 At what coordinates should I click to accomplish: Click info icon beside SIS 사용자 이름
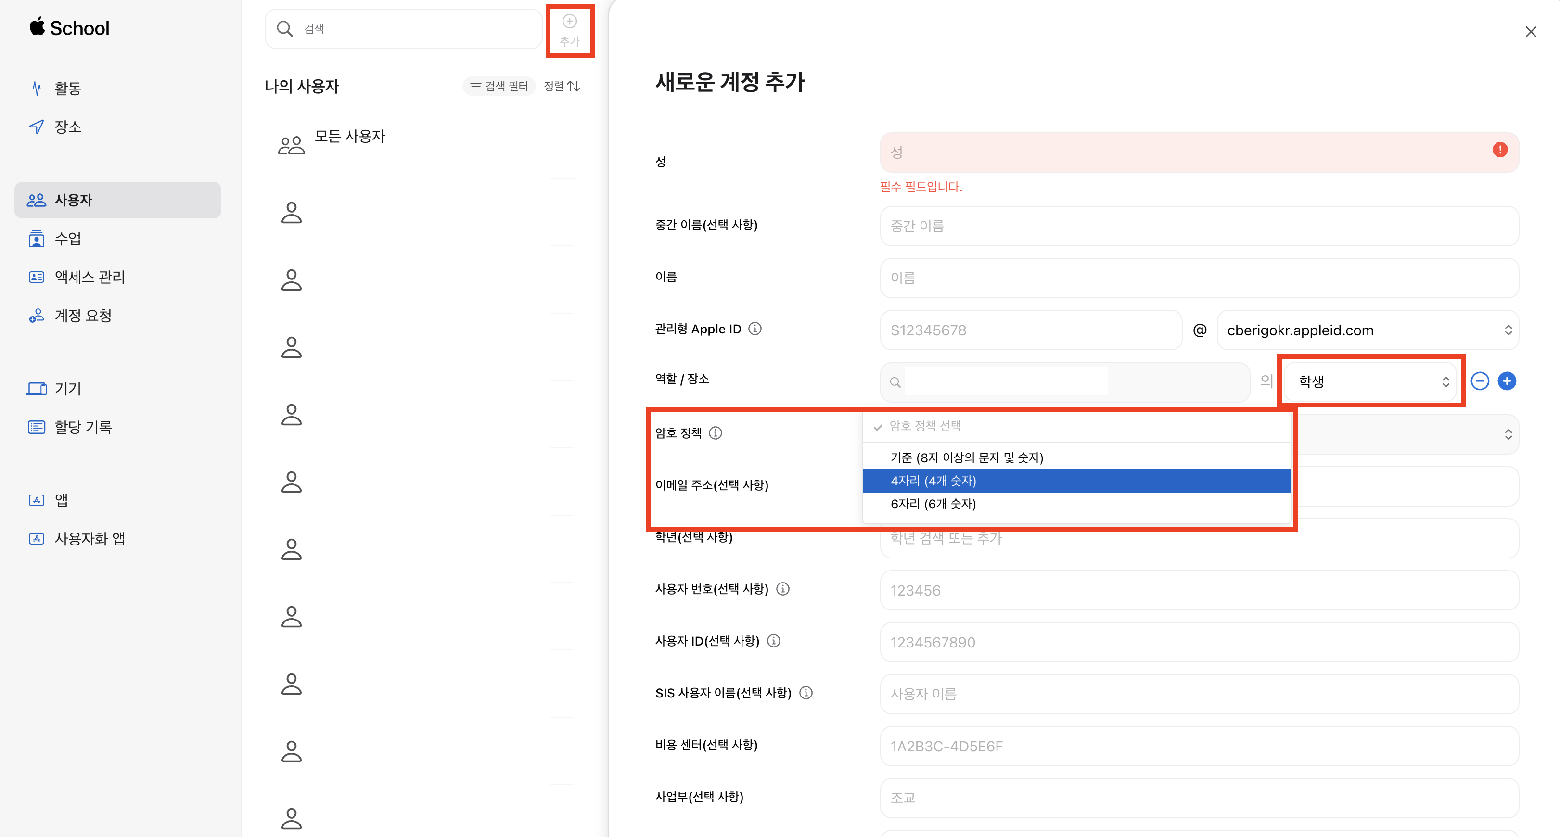pyautogui.click(x=806, y=692)
